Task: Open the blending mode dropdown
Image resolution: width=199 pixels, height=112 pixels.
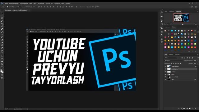Action: (x=174, y=61)
